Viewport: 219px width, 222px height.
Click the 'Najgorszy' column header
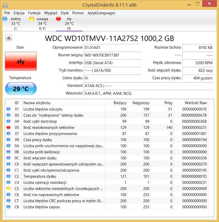coord(139,103)
